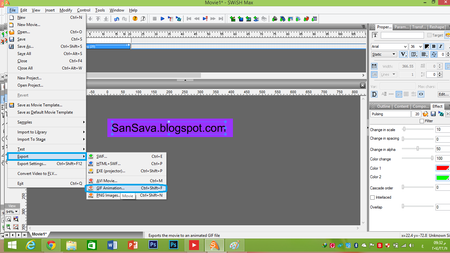This screenshot has width=450, height=253.
Task: Click the Insert Sprite blue square icon
Action: tap(240, 19)
